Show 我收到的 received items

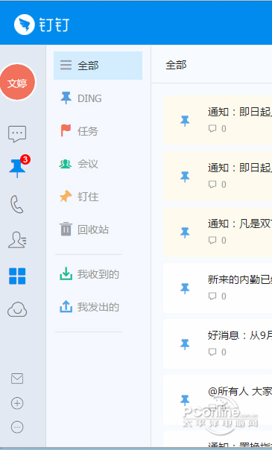[89, 274]
